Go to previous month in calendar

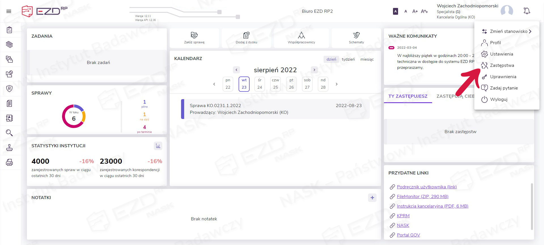(236, 70)
